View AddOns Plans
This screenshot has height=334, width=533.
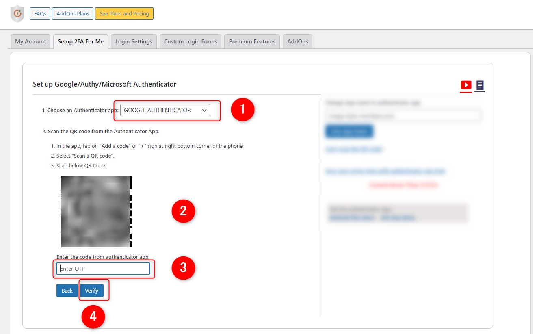click(73, 13)
